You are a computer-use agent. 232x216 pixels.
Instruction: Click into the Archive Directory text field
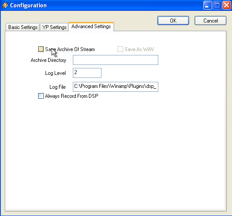(115, 60)
